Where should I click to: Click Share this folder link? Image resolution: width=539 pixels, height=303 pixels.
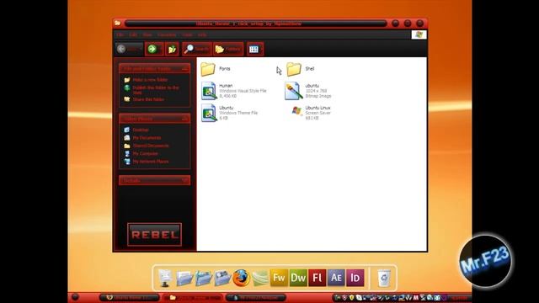point(148,99)
